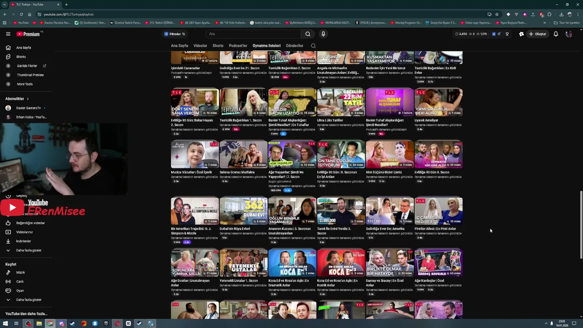
Task: Reload the page in Chrome
Action: coord(21,14)
